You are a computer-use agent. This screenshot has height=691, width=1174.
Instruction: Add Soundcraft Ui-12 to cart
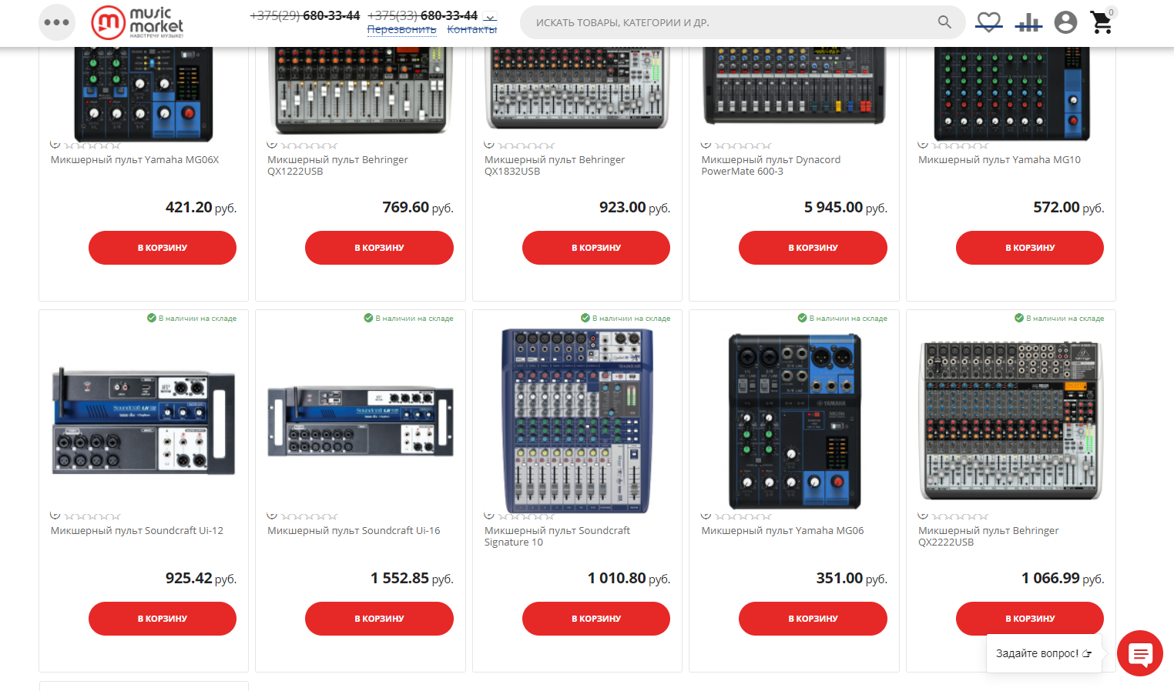click(163, 619)
